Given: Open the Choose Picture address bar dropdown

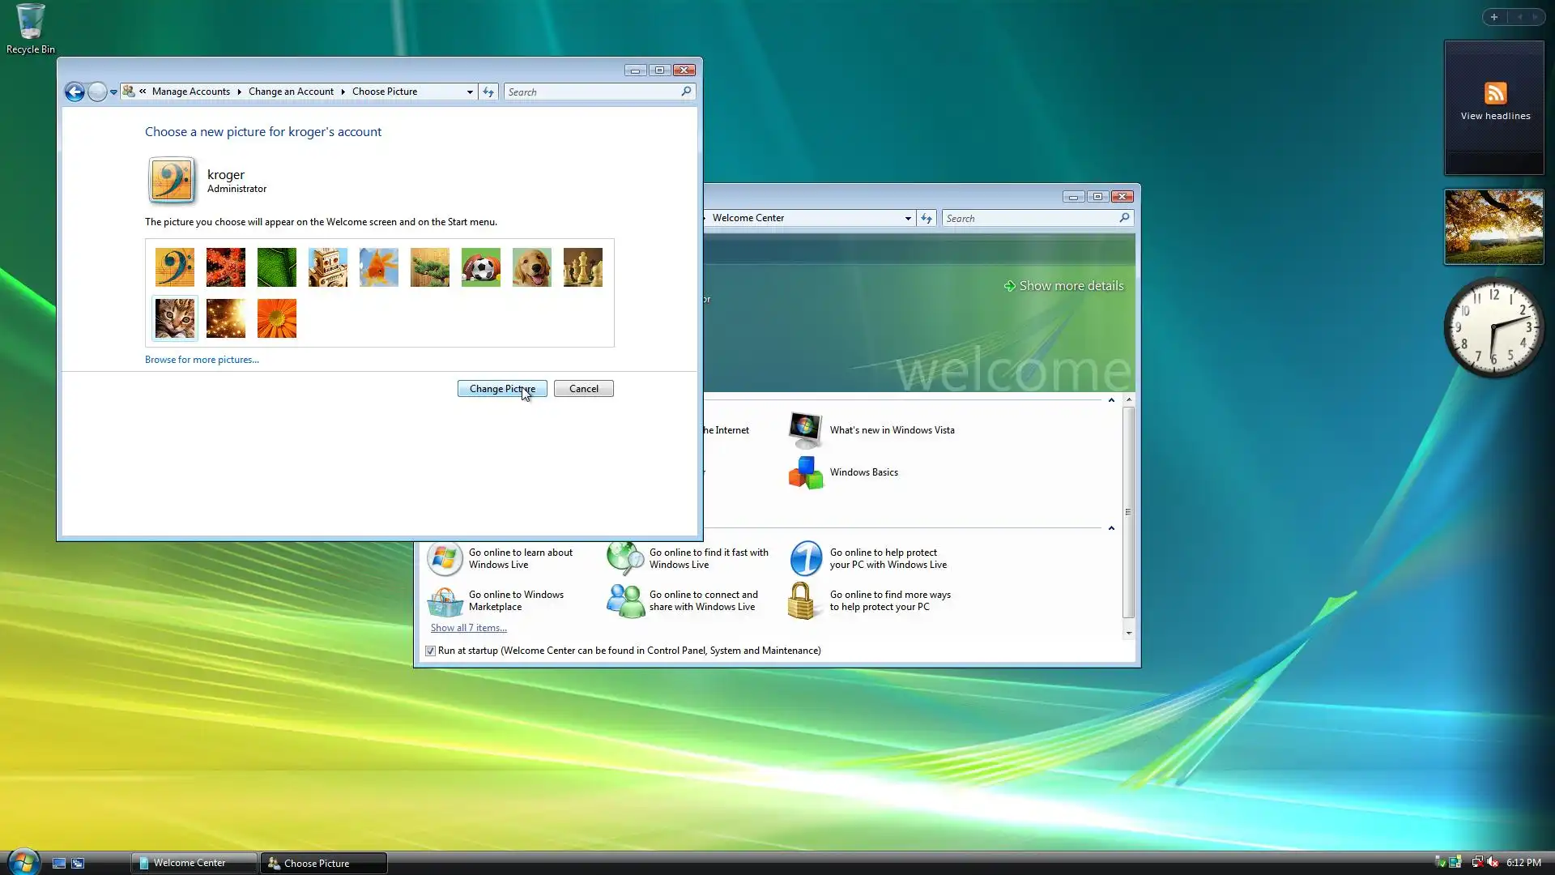Looking at the screenshot, I should pos(470,92).
